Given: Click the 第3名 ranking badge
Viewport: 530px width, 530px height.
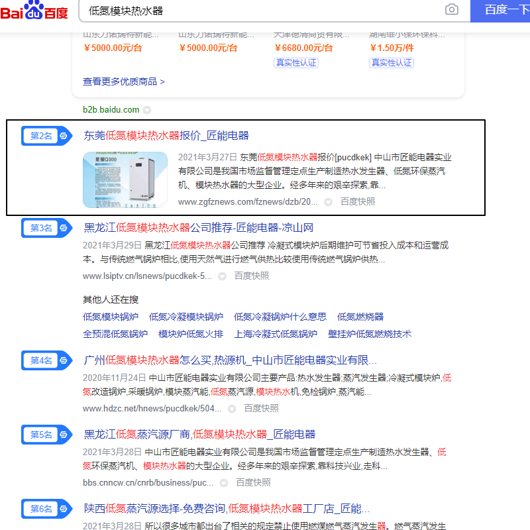Looking at the screenshot, I should click(x=46, y=228).
